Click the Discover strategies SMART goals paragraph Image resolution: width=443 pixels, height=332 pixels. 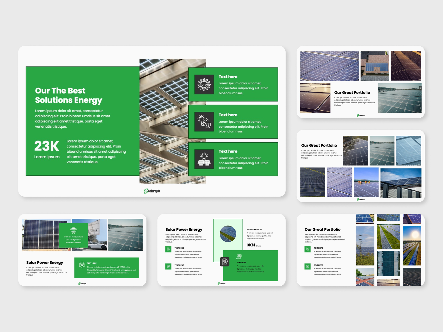click(x=111, y=270)
